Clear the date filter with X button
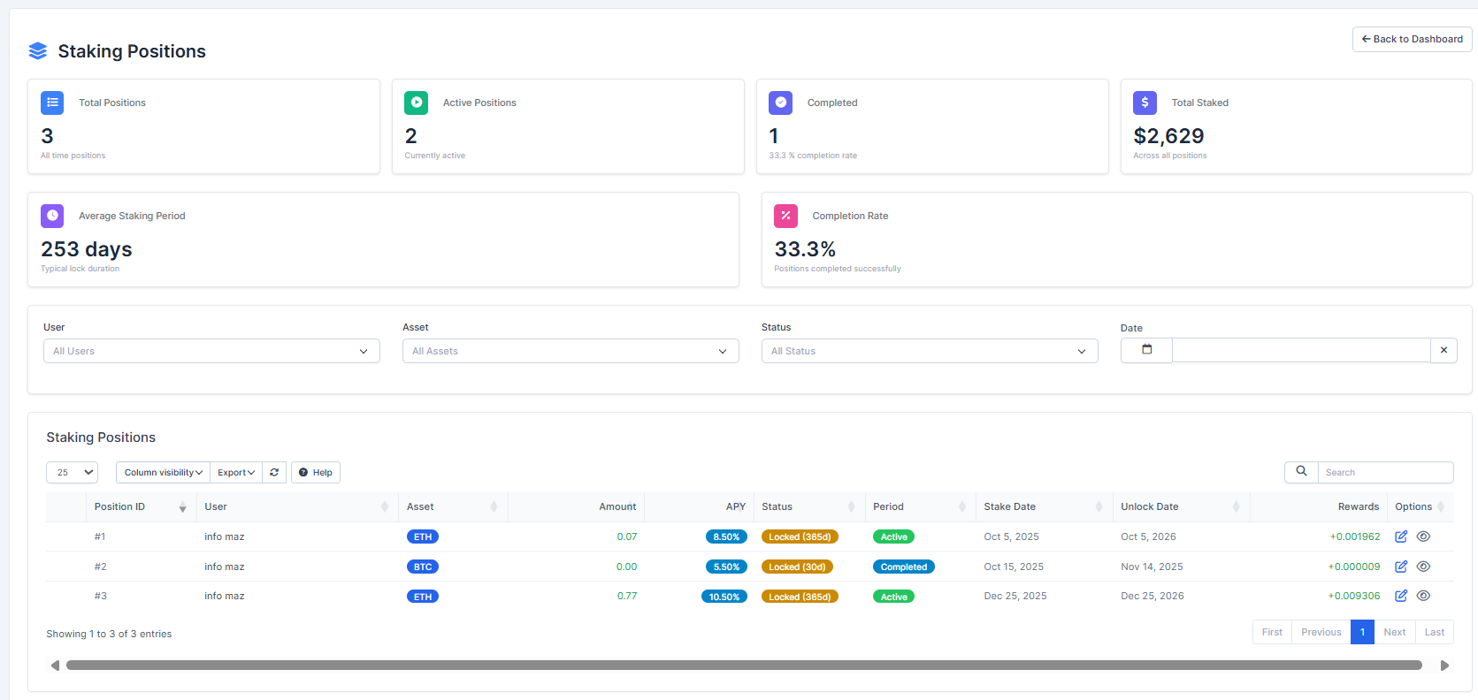 tap(1444, 350)
